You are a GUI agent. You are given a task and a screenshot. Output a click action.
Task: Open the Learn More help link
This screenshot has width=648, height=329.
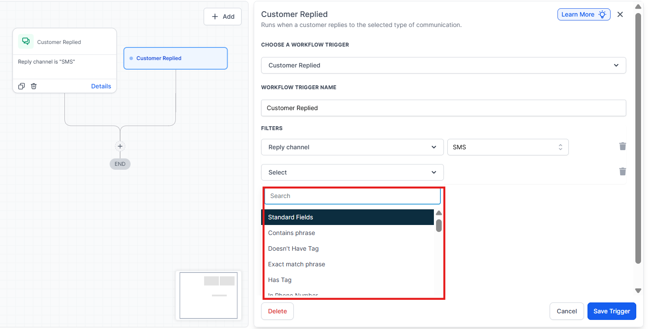click(x=583, y=14)
